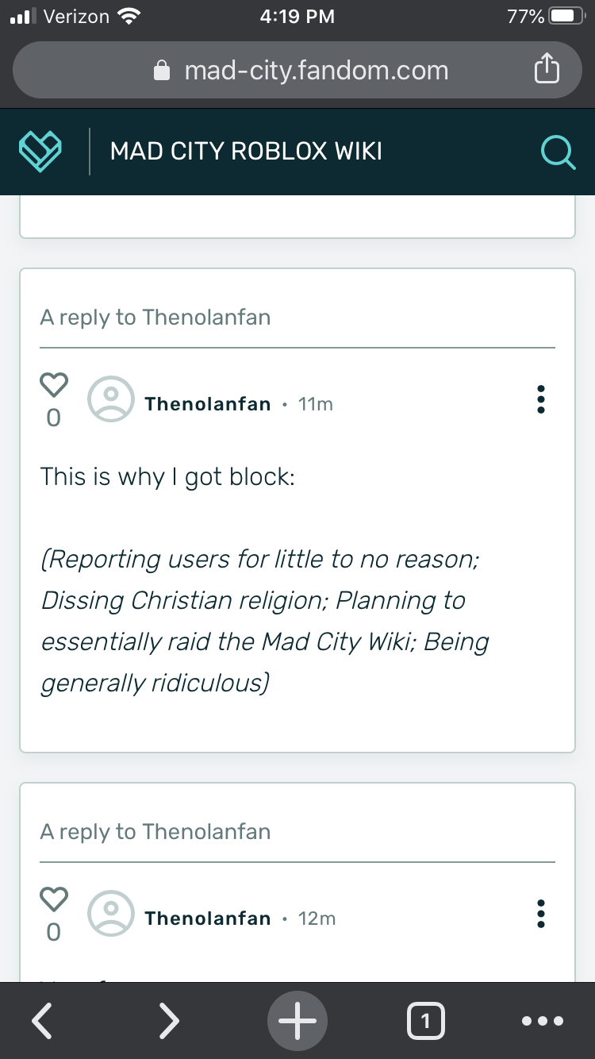The width and height of the screenshot is (595, 1059).
Task: Go back with browser back arrow
Action: (x=43, y=1021)
